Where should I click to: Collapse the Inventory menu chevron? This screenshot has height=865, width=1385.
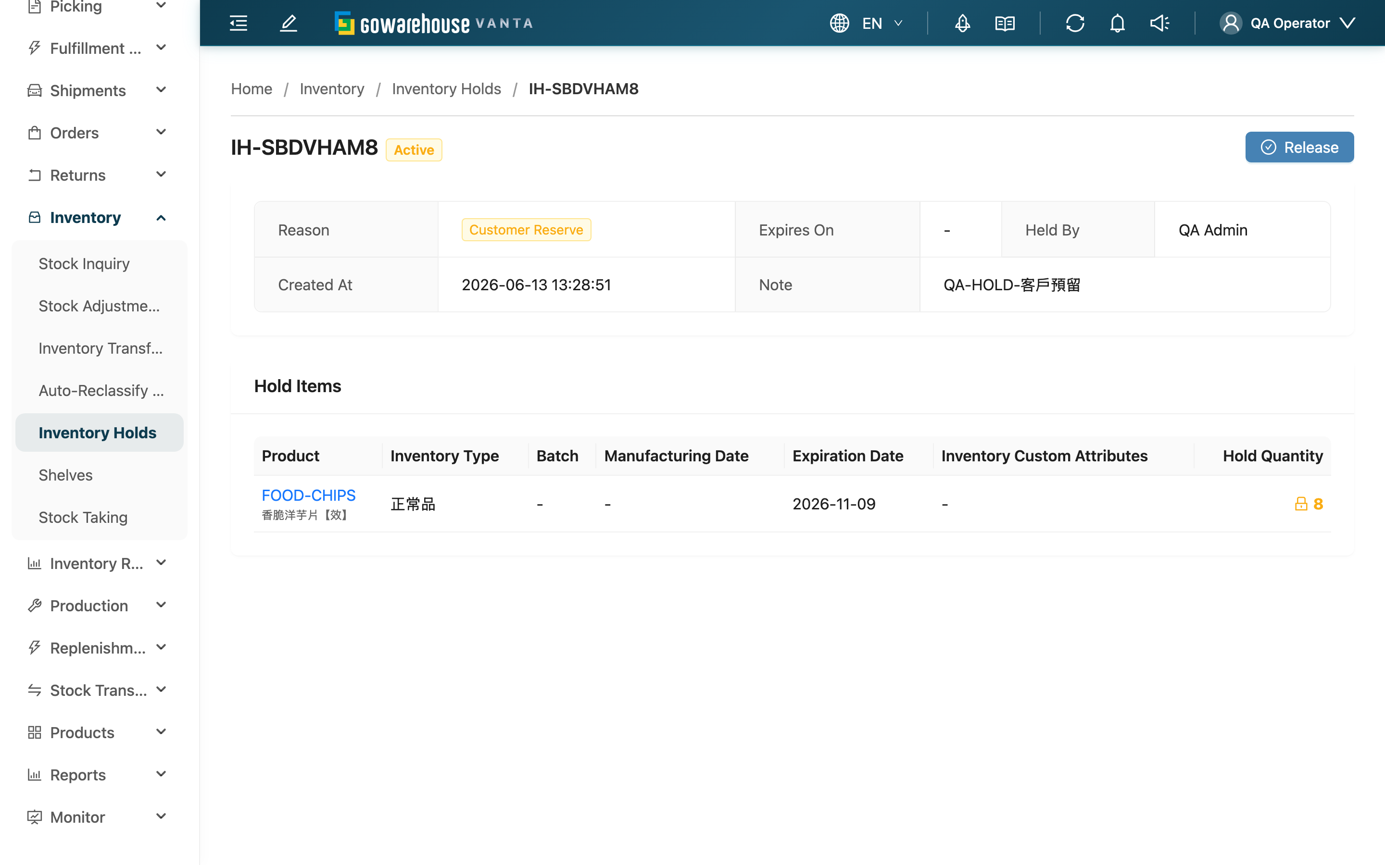click(x=161, y=218)
